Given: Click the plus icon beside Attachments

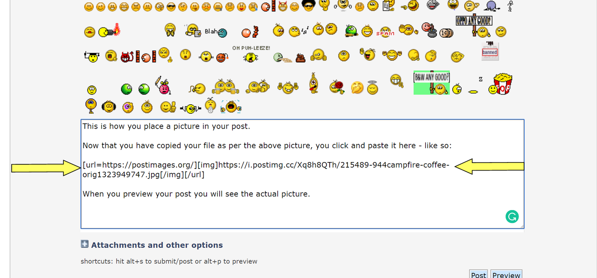Looking at the screenshot, I should [x=84, y=244].
